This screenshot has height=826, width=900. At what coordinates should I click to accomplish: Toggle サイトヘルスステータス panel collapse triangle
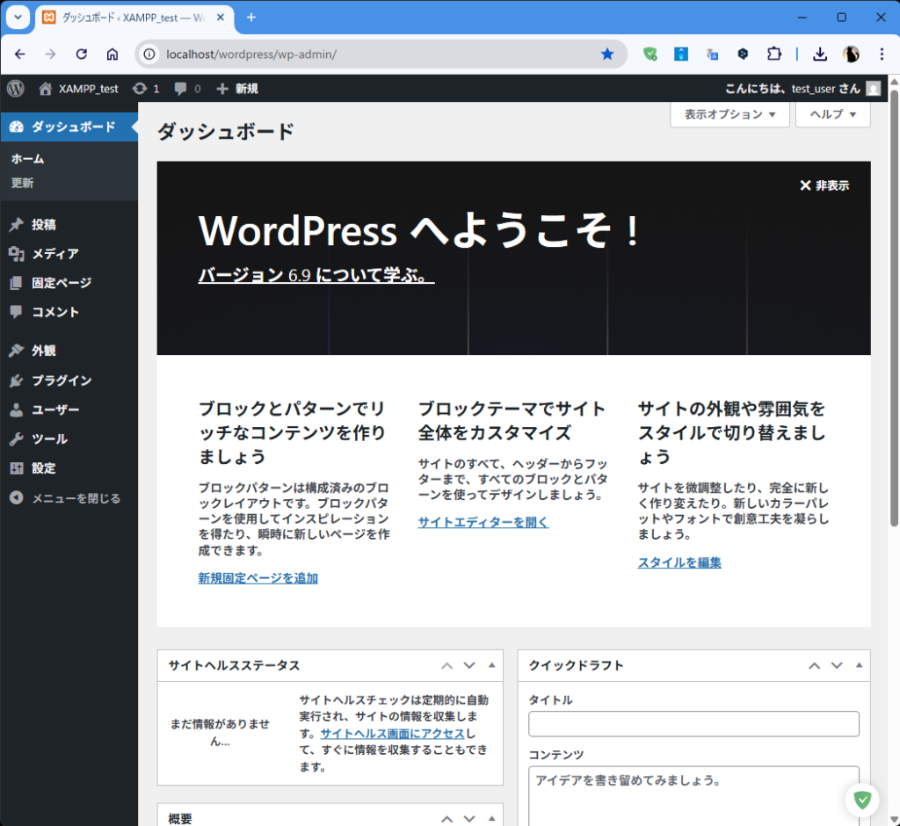point(491,665)
